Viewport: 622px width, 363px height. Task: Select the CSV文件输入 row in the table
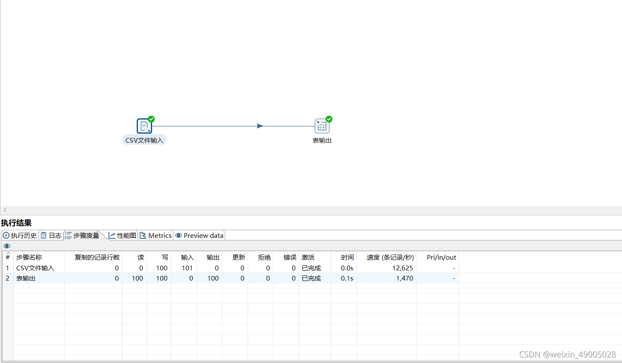tap(231, 268)
